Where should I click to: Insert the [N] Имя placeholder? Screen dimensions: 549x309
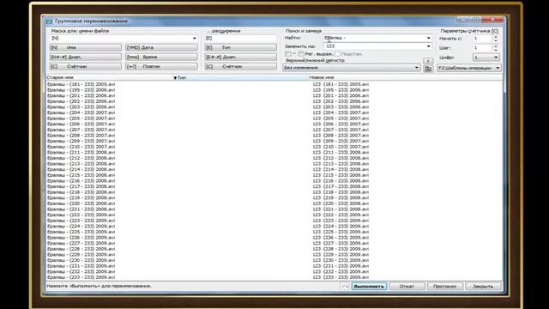(x=86, y=47)
